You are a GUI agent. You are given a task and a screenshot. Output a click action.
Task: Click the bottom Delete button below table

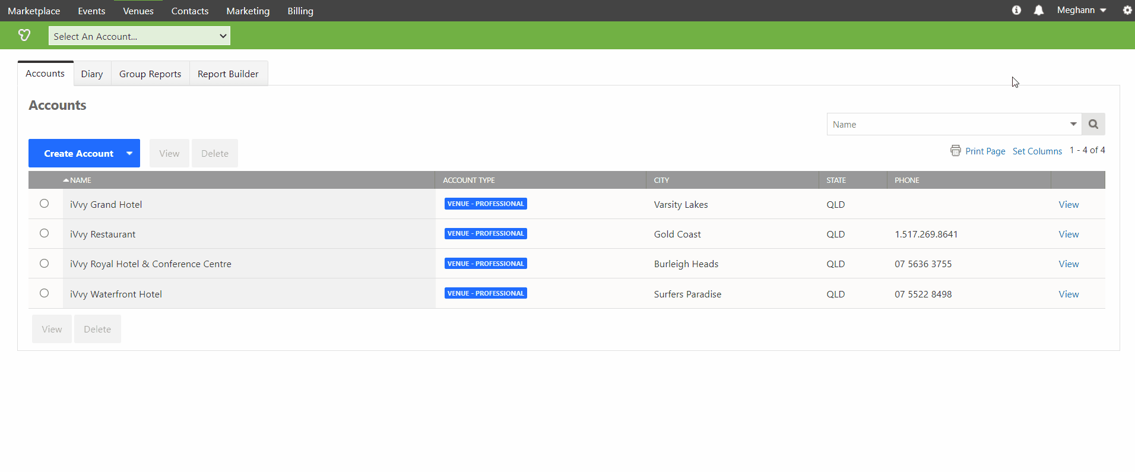point(97,329)
